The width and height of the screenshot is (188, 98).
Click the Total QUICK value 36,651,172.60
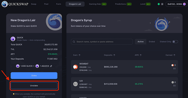(51, 44)
